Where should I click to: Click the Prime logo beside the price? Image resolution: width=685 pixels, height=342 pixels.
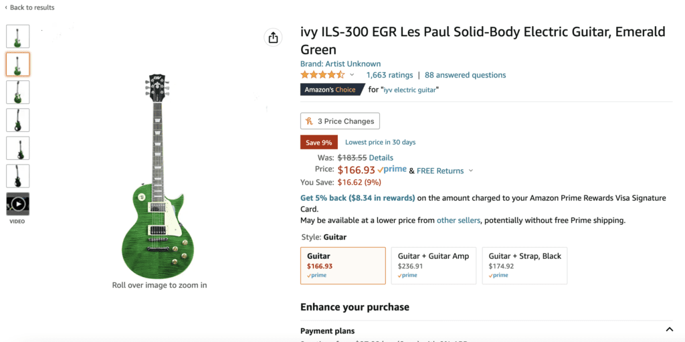(392, 170)
